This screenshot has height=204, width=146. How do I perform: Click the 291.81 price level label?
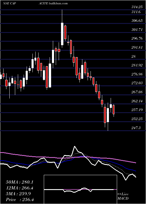[x=137, y=48]
